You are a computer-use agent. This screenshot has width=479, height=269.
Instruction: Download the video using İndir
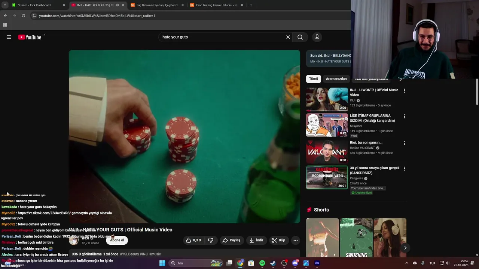point(256,240)
